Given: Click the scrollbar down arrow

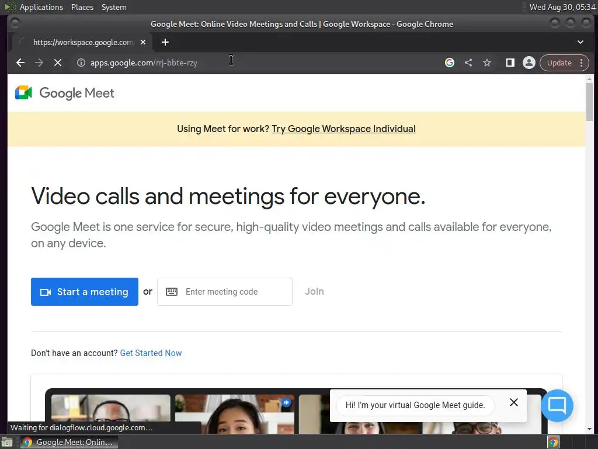Looking at the screenshot, I should tap(590, 429).
